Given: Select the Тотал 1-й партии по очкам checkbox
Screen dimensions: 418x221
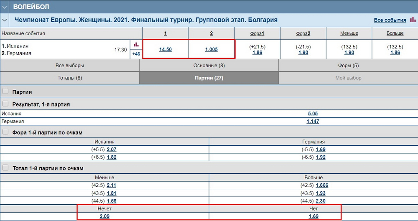Looking at the screenshot, I should [6, 168].
